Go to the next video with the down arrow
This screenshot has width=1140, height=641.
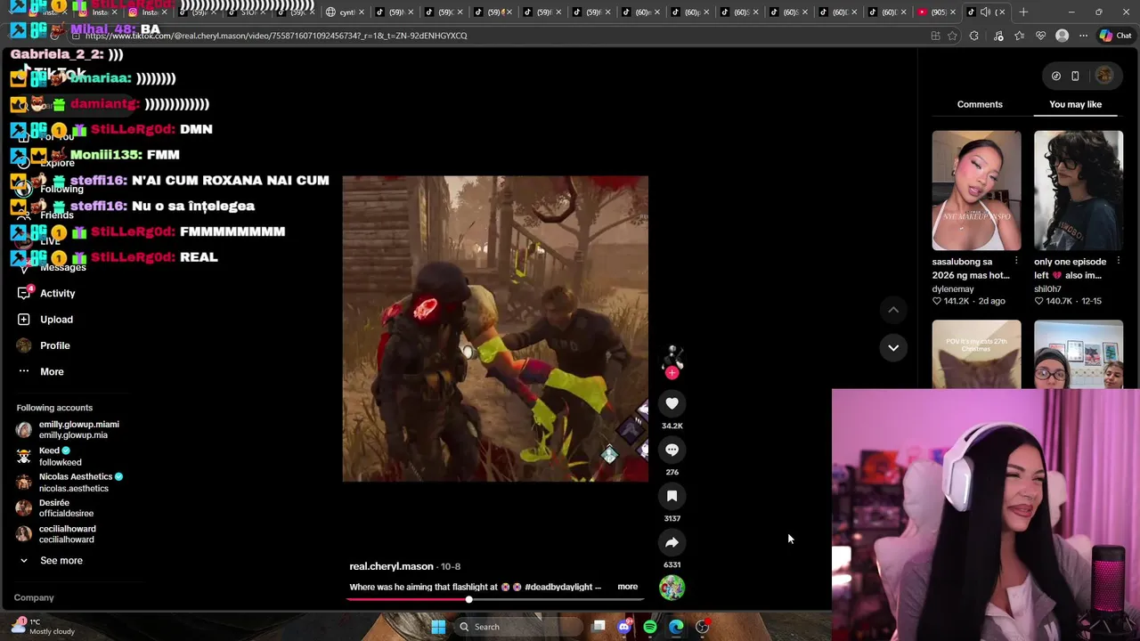[893, 347]
